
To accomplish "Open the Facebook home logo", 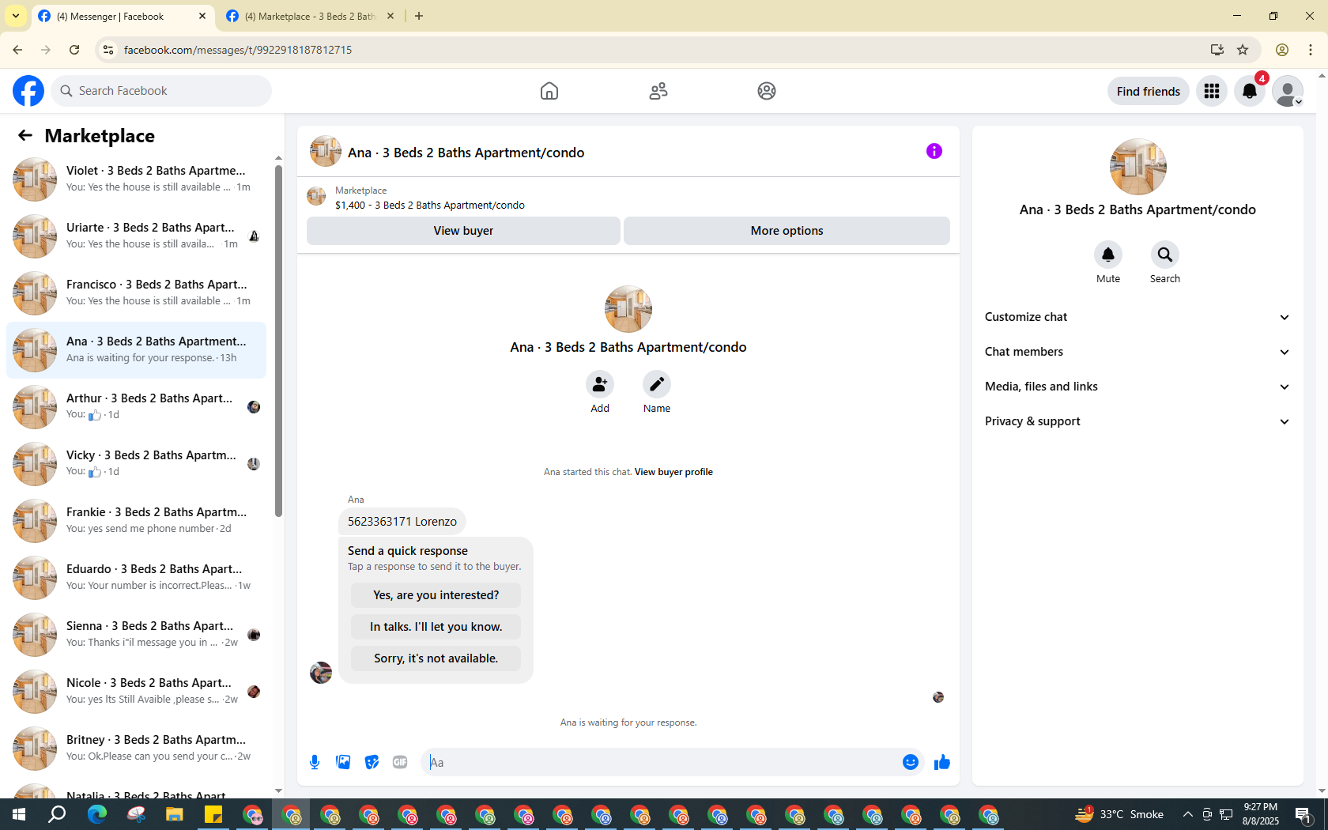I will pyautogui.click(x=28, y=91).
